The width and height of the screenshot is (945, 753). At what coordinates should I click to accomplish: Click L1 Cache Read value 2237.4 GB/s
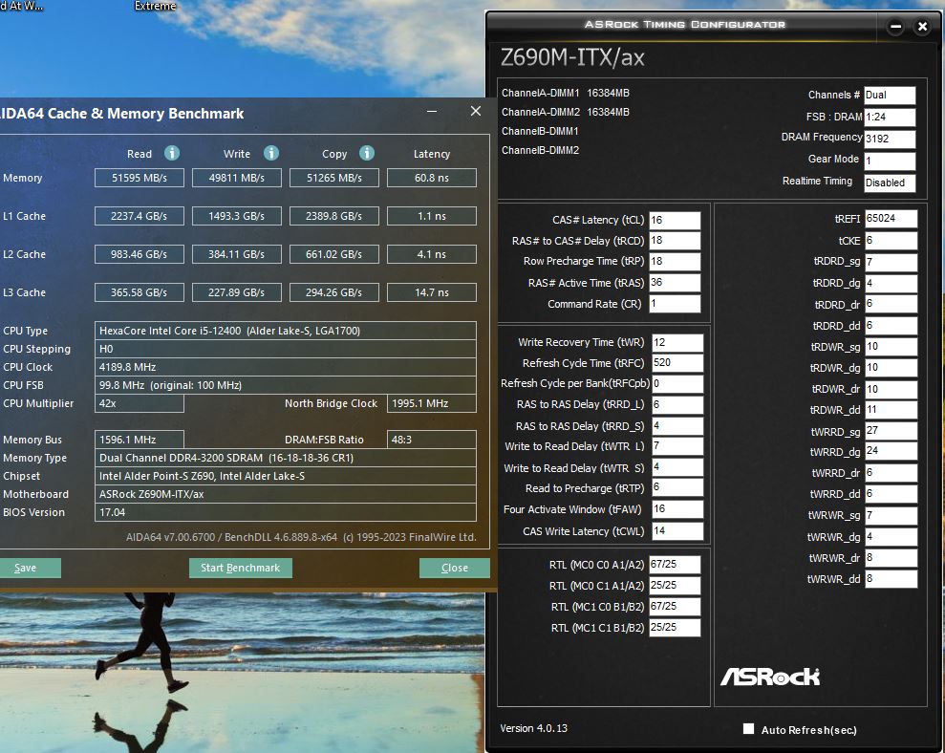click(140, 216)
